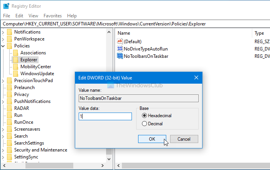Expand the Security and Maintenance key
This screenshot has height=170, width=270.
coord(3,150)
